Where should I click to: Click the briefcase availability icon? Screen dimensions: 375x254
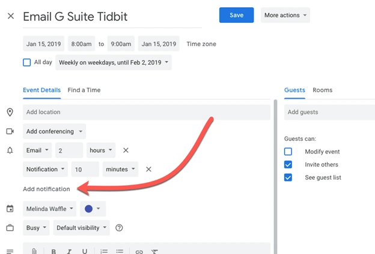10,228
